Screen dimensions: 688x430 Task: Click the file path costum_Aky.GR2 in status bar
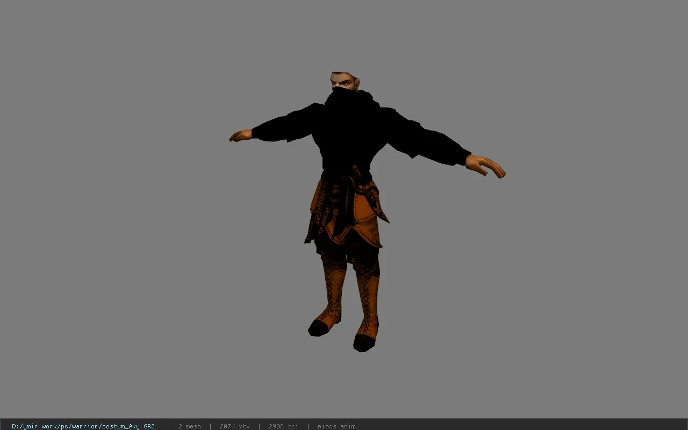83,426
